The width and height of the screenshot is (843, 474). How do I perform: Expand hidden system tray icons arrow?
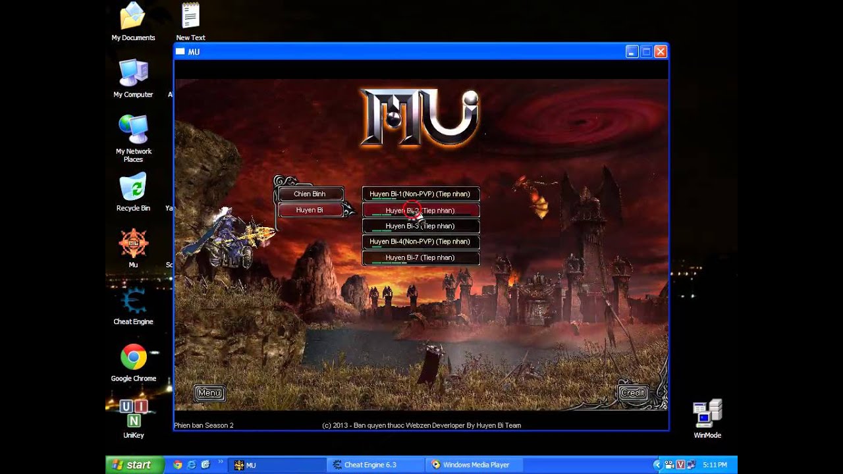pos(657,465)
